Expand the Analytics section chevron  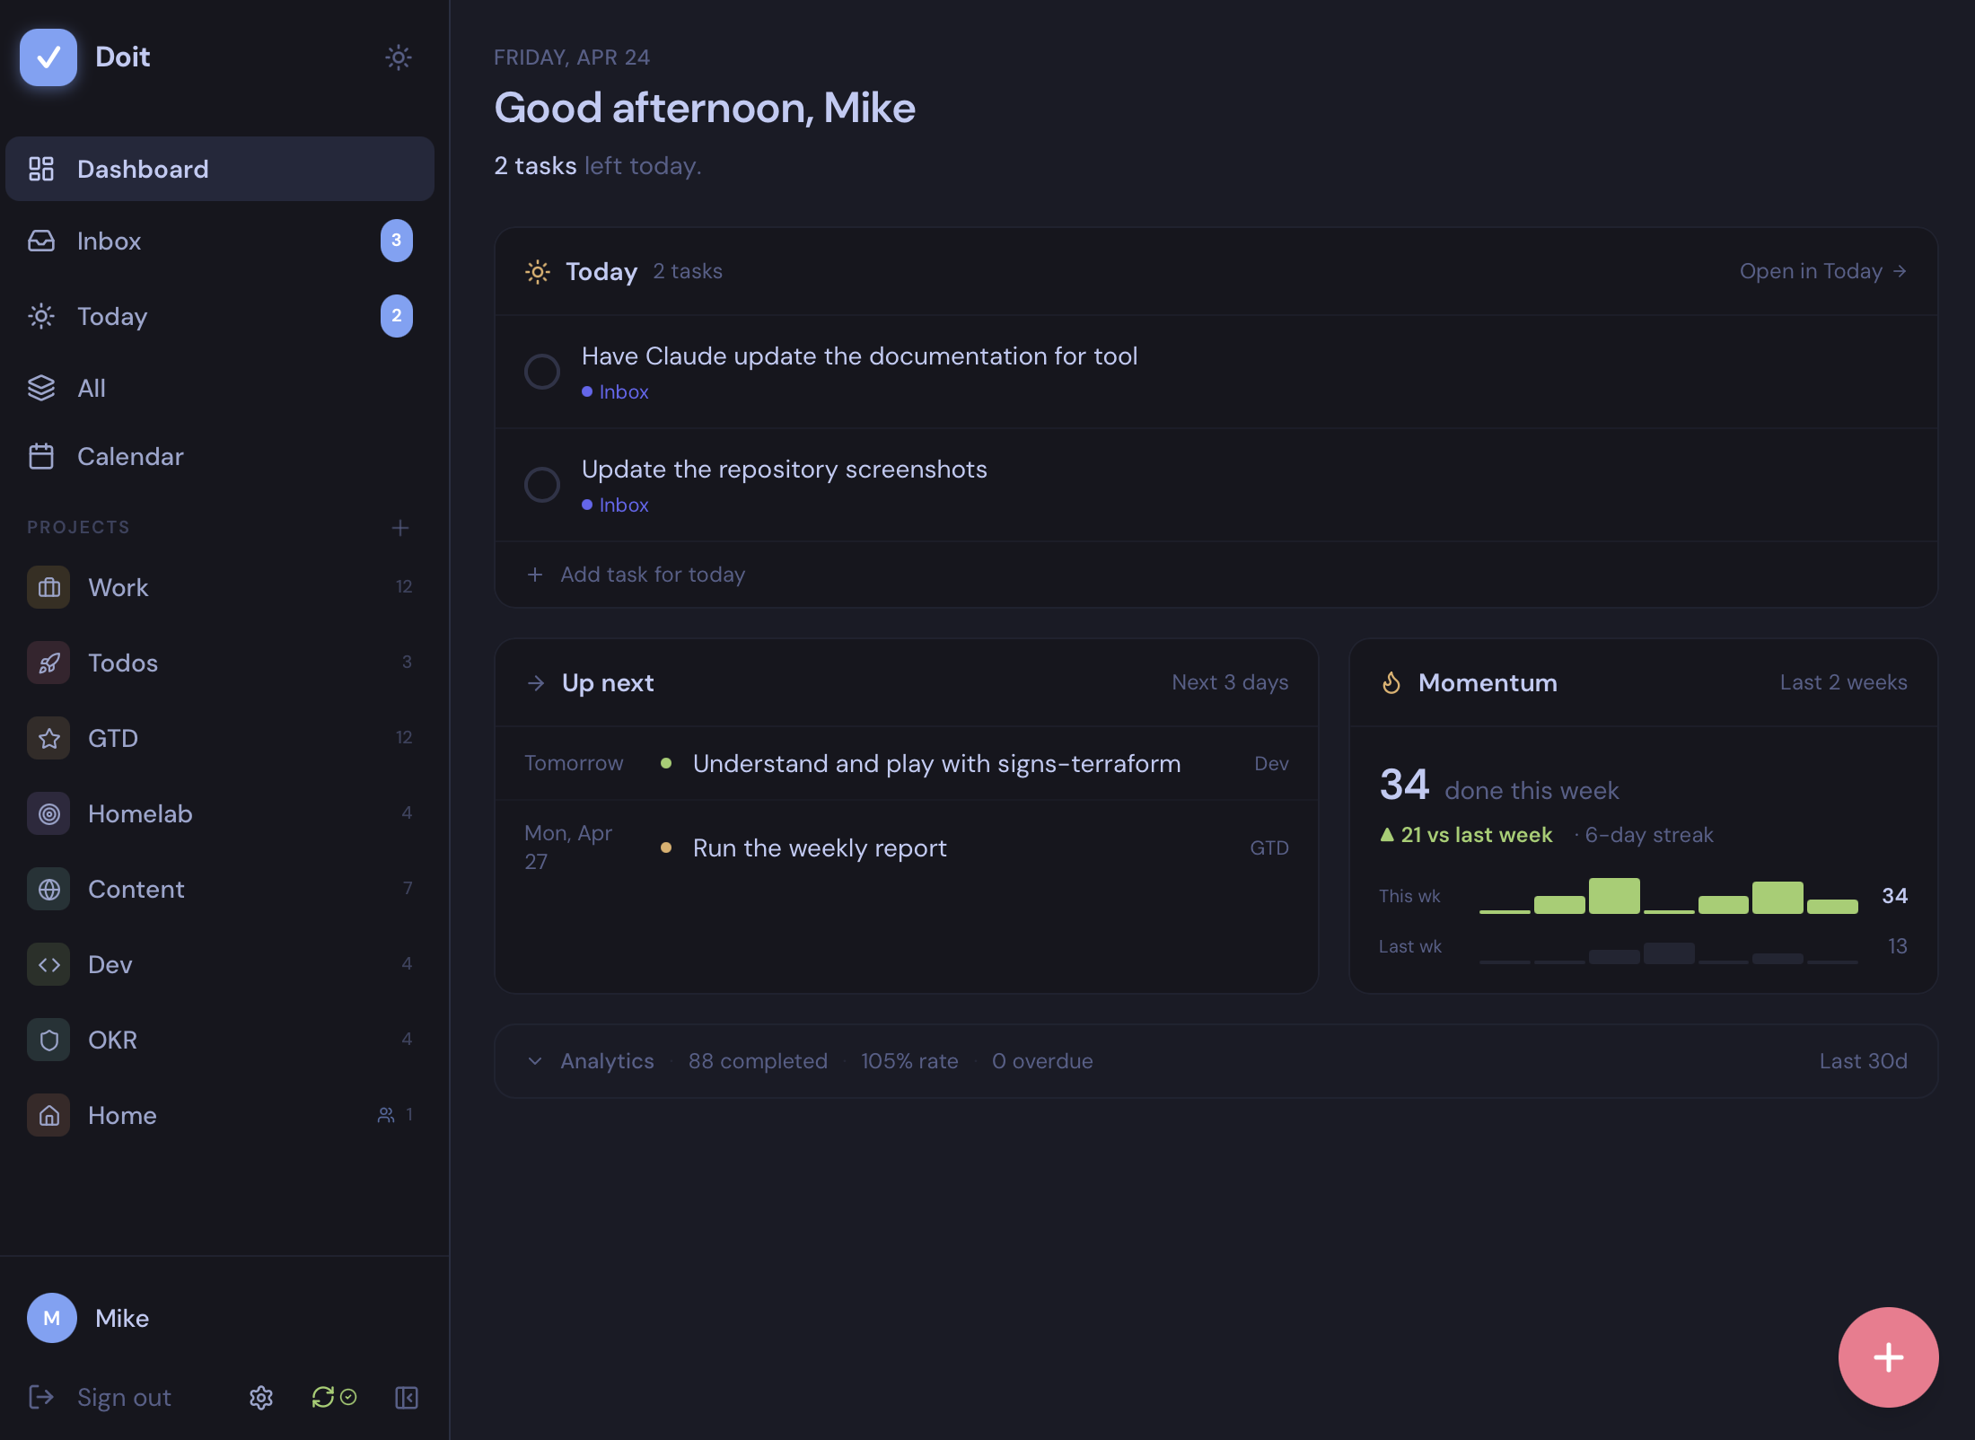pyautogui.click(x=535, y=1061)
